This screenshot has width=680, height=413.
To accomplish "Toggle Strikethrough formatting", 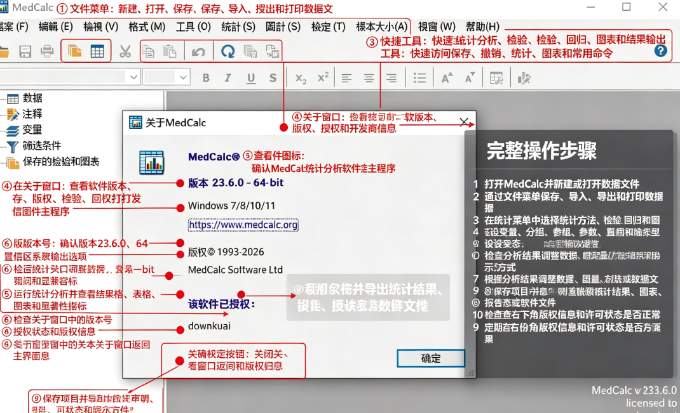I will click(273, 78).
